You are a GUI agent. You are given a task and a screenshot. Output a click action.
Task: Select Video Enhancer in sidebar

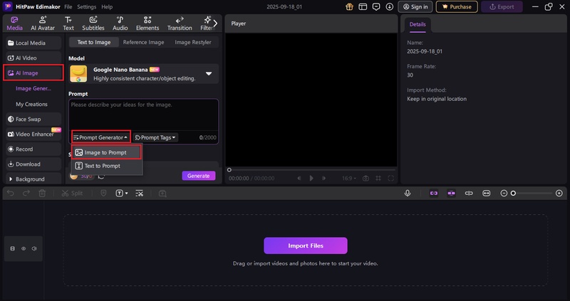coord(33,134)
